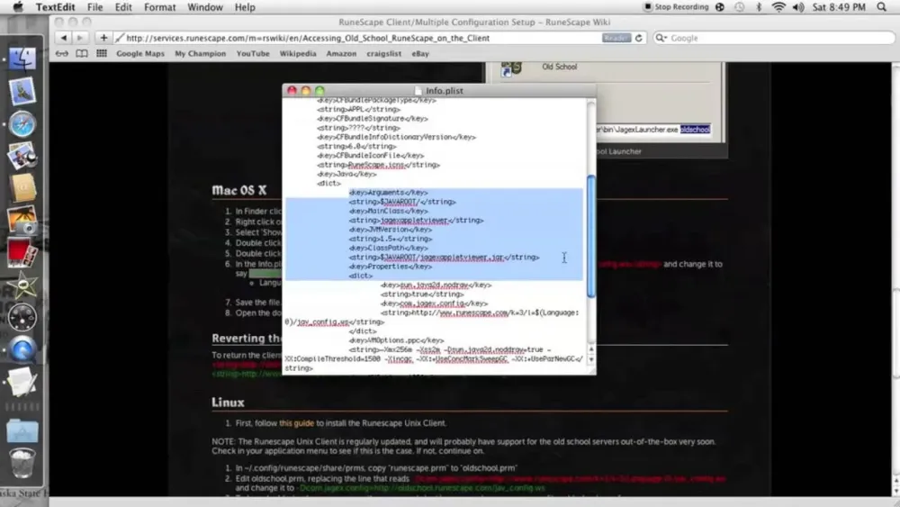Screen dimensions: 900x507
Task: Click Safari's add bookmark plus button
Action: coord(103,38)
